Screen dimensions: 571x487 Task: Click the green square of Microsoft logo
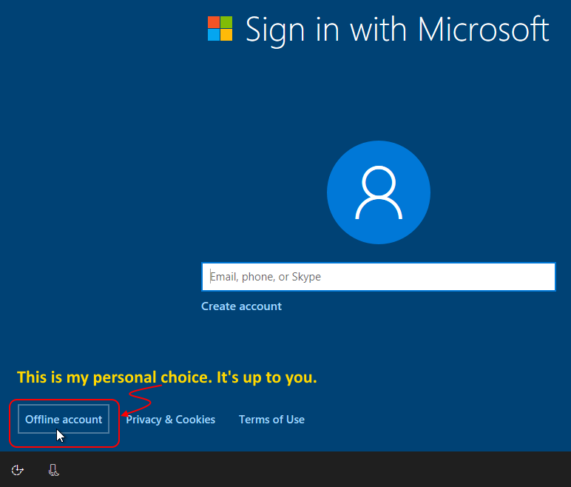[226, 21]
